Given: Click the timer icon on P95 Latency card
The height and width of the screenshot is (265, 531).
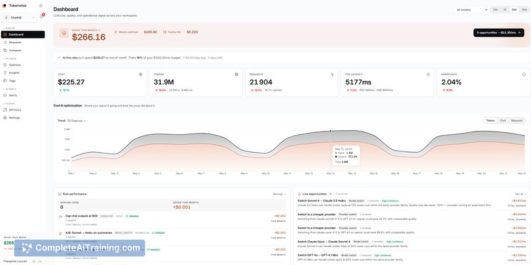Looking at the screenshot, I should (x=428, y=74).
